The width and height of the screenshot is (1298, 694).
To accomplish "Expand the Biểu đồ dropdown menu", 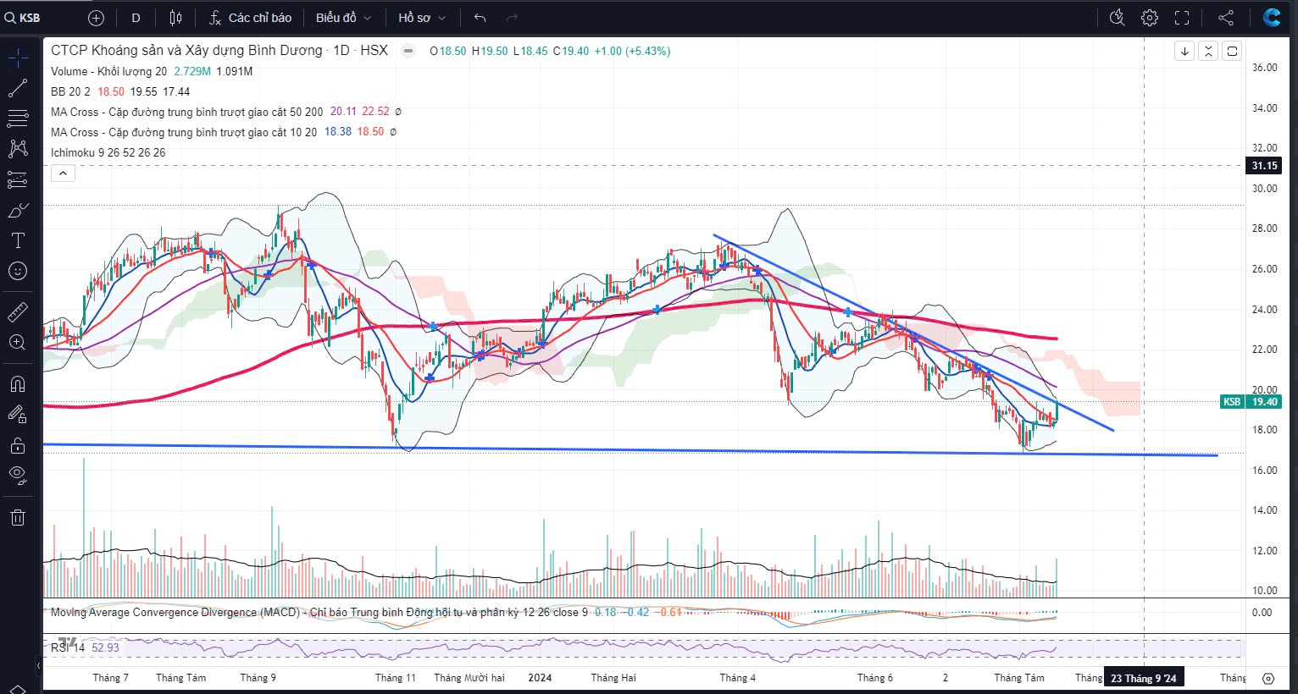I will coord(343,18).
